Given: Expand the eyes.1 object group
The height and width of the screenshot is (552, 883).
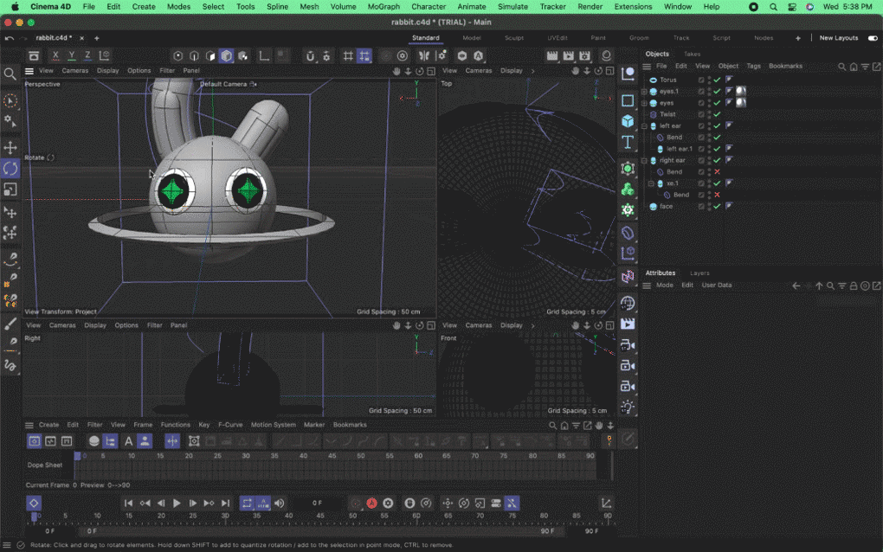Looking at the screenshot, I should click(x=644, y=91).
